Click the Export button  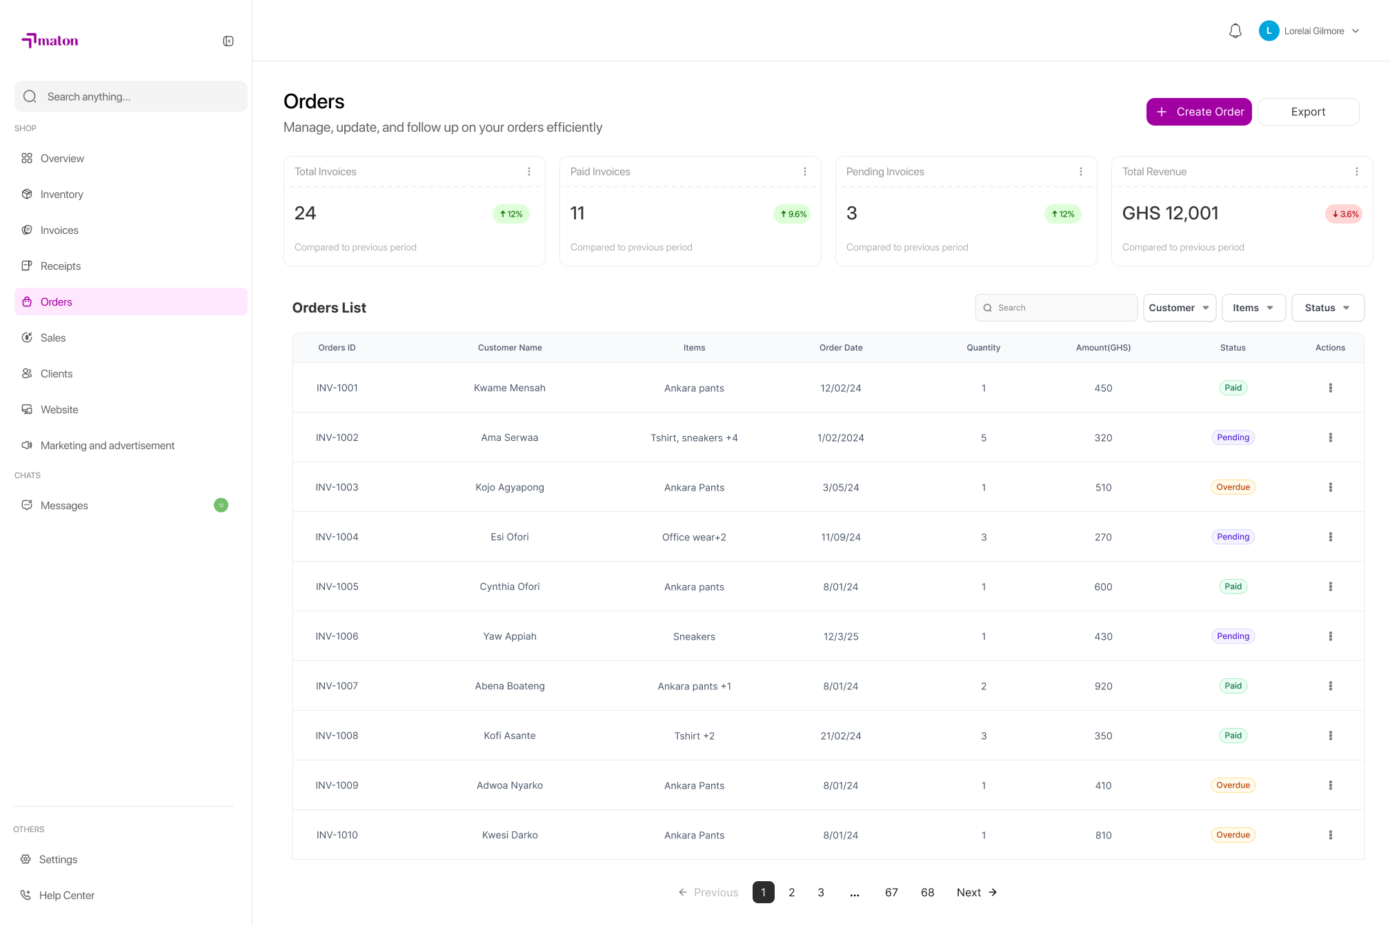pyautogui.click(x=1308, y=112)
